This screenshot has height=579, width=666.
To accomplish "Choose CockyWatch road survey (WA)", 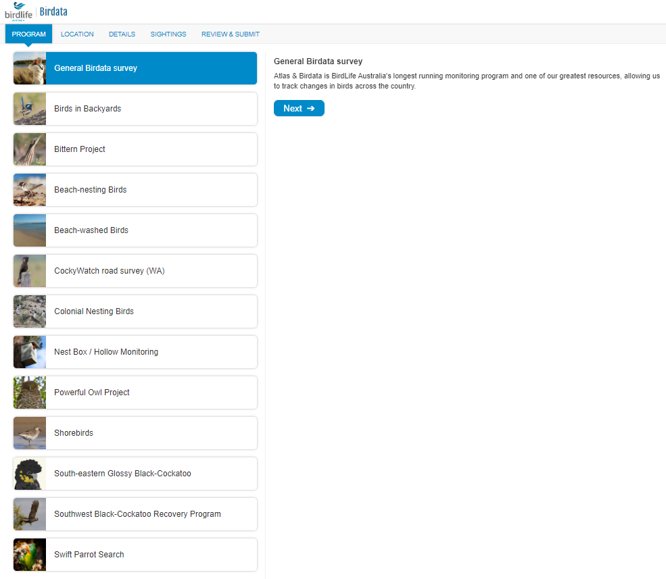I will (x=135, y=271).
